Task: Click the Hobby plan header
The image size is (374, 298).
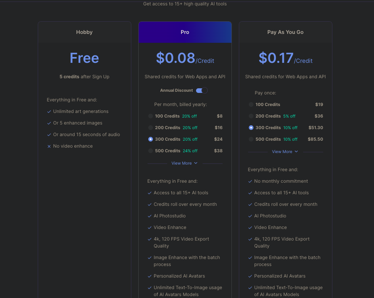Action: point(84,32)
